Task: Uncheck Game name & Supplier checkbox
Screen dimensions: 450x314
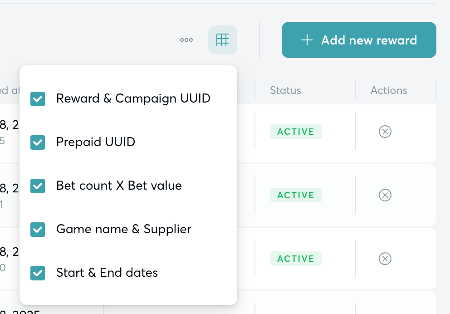Action: tap(38, 230)
